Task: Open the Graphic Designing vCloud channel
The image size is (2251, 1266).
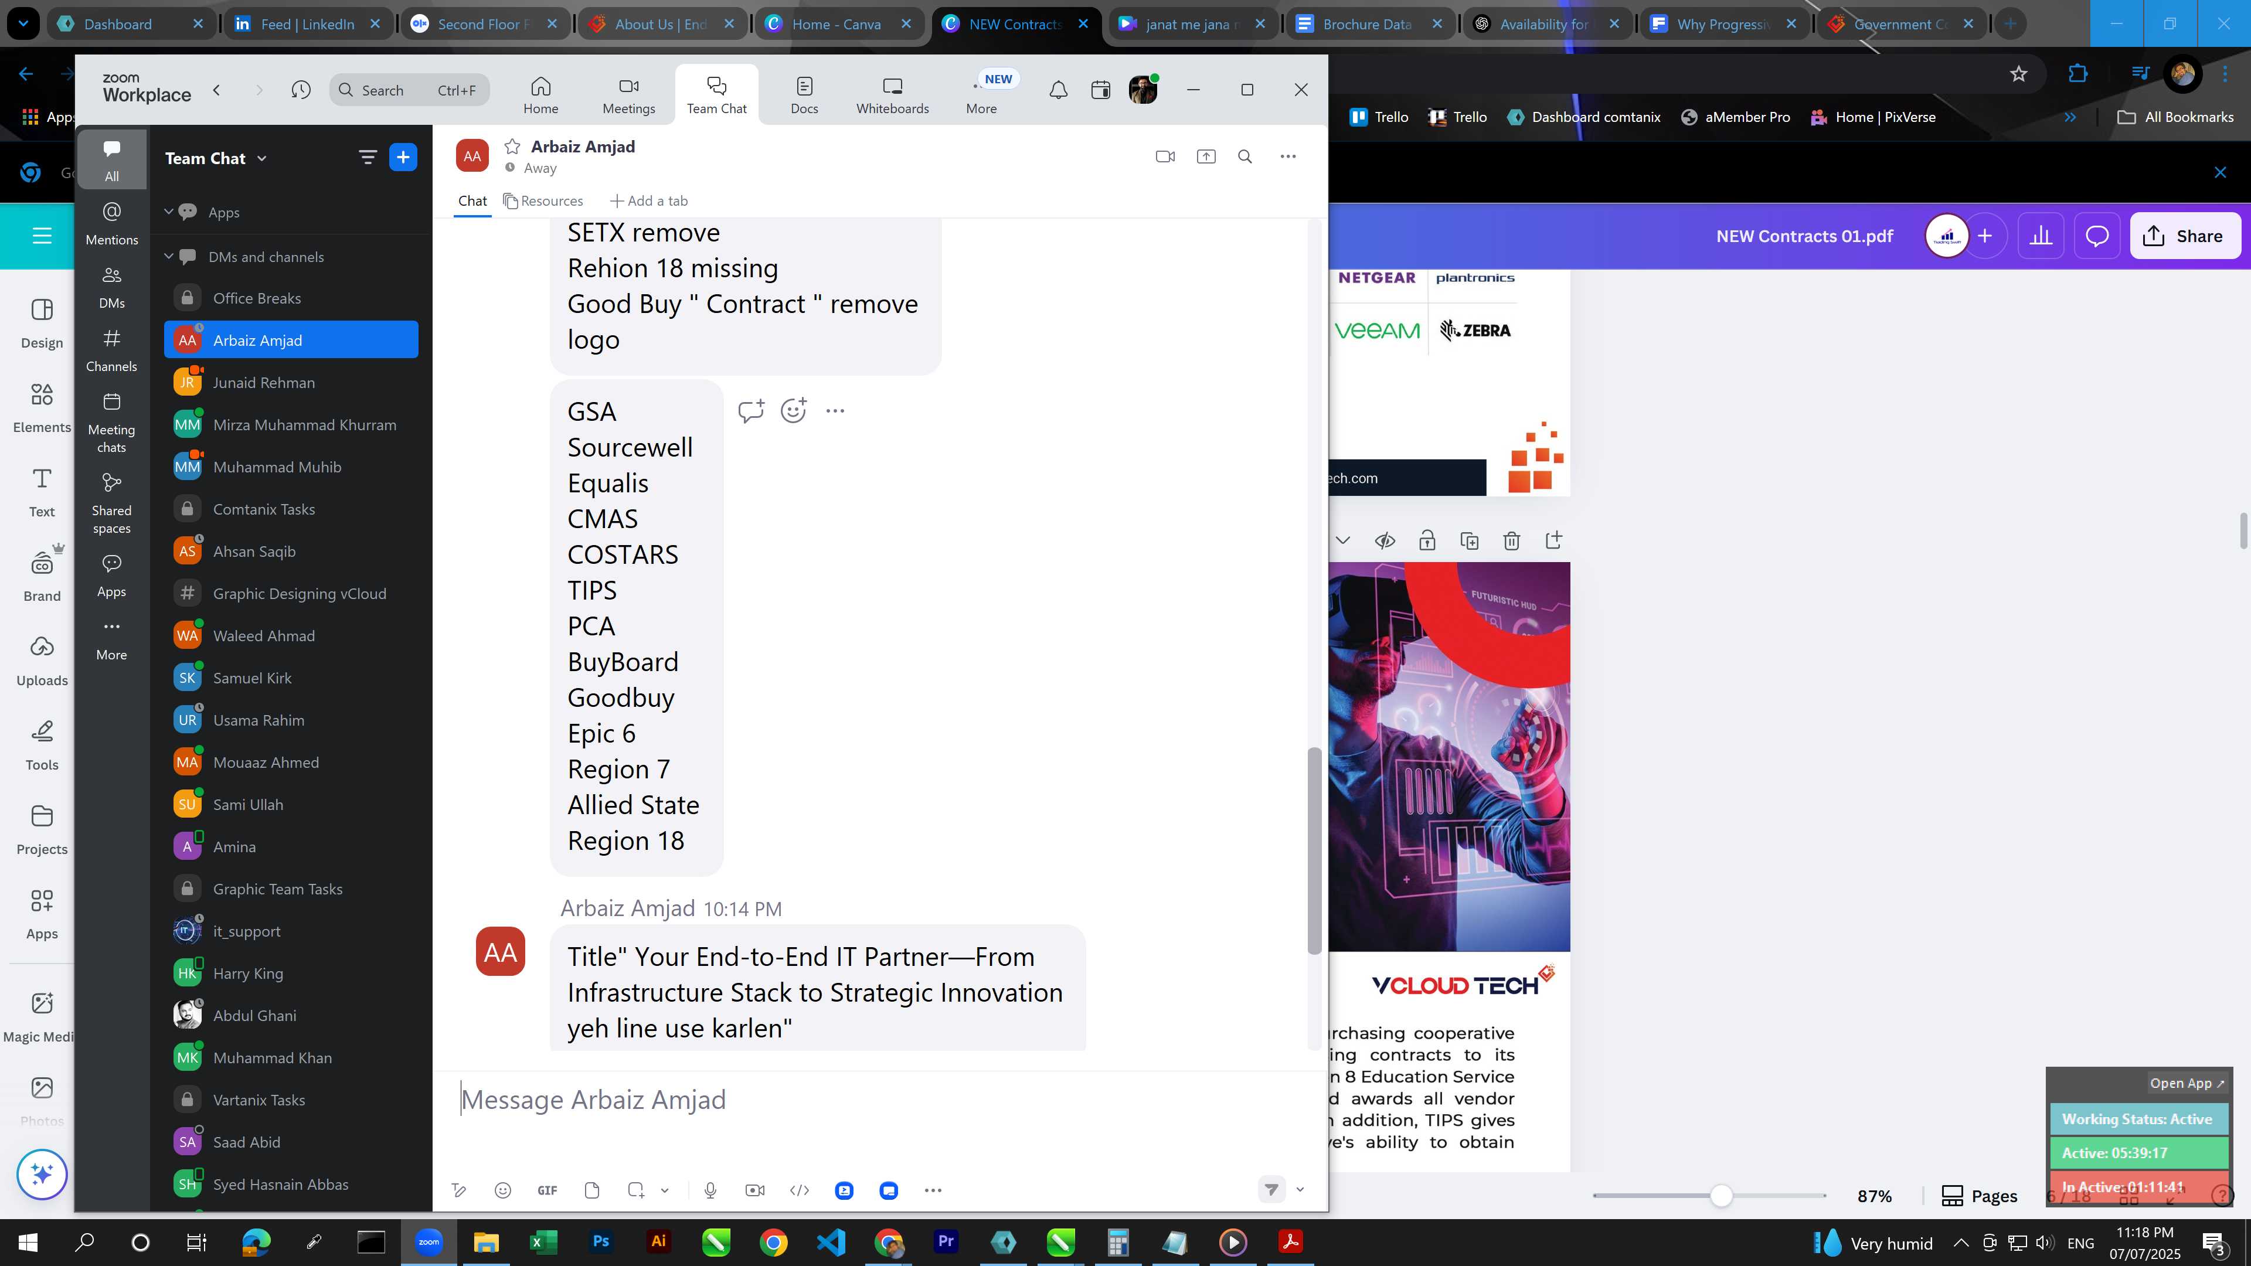Action: tap(291, 593)
